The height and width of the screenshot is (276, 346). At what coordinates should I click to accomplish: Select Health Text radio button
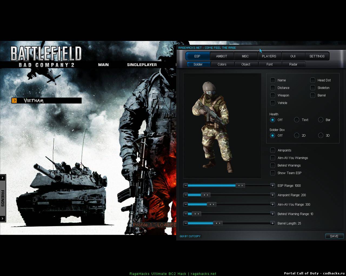tap(297, 120)
